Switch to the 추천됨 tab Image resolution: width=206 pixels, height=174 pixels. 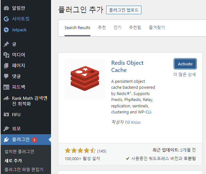pyautogui.click(x=135, y=27)
